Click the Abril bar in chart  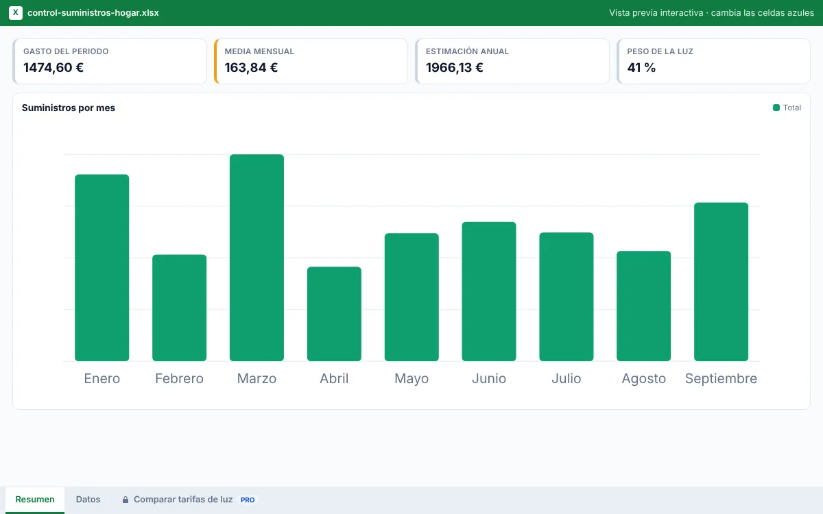pos(334,314)
